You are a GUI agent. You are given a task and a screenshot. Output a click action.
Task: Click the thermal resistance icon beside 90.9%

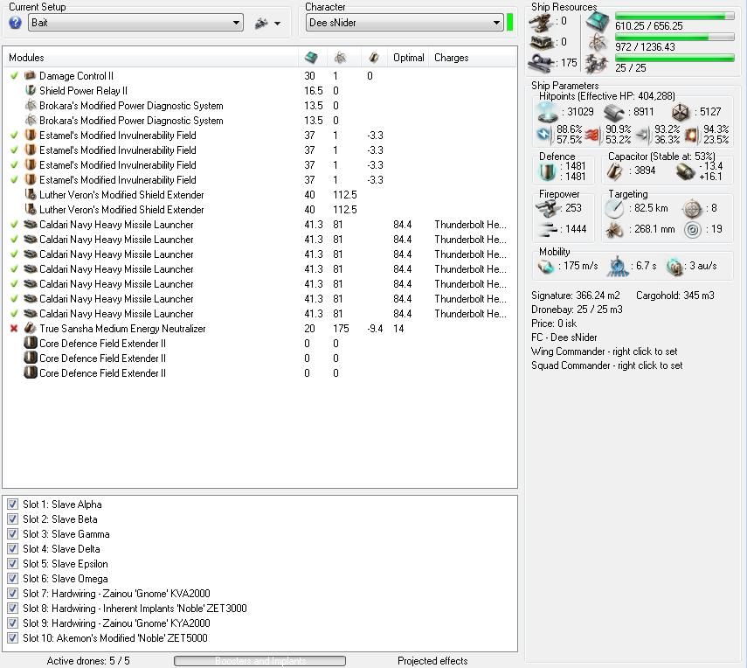pyautogui.click(x=593, y=135)
